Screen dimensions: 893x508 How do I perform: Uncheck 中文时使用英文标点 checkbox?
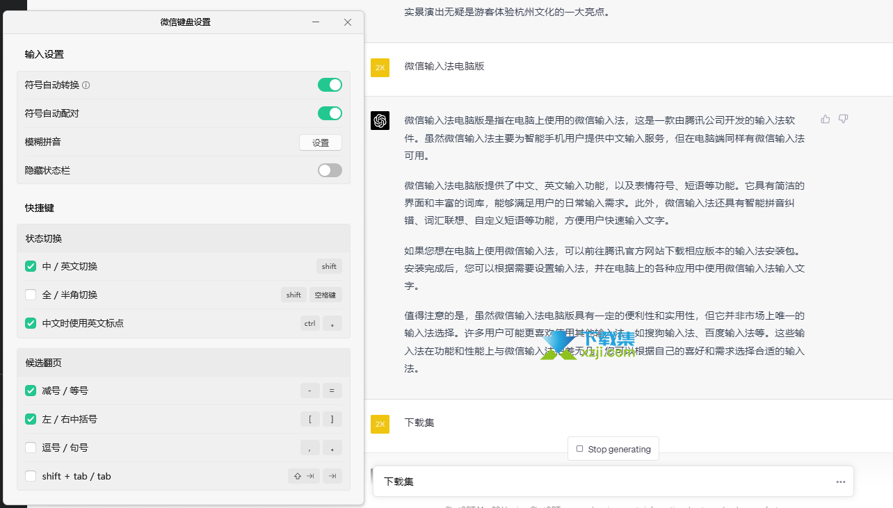click(31, 323)
